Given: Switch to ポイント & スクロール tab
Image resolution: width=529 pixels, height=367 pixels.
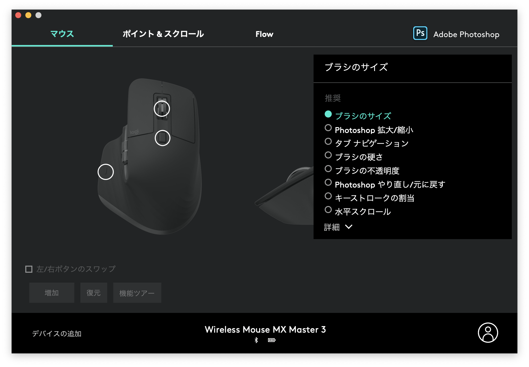Looking at the screenshot, I should [163, 34].
